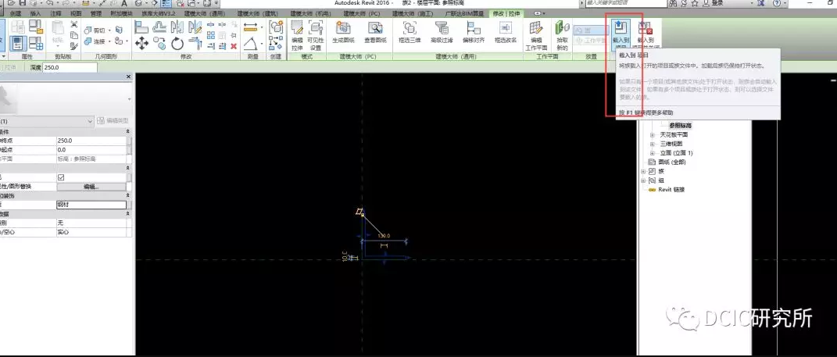Open the 剪切 cut geometry dropdown
This screenshot has height=357, width=837.
point(109,30)
